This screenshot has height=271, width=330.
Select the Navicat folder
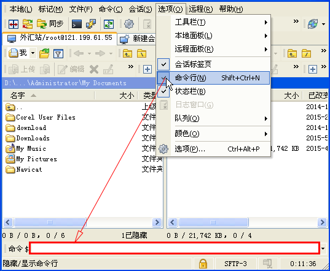tap(24, 169)
